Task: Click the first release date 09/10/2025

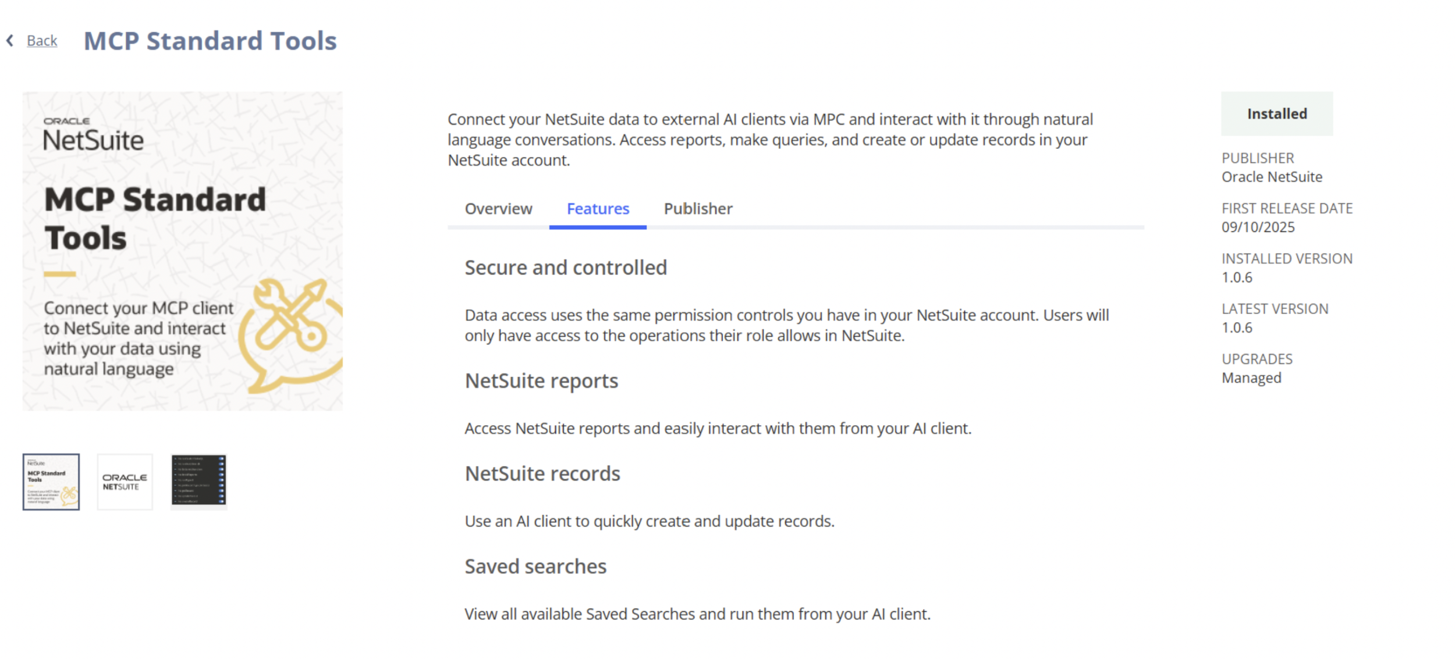Action: pos(1258,227)
